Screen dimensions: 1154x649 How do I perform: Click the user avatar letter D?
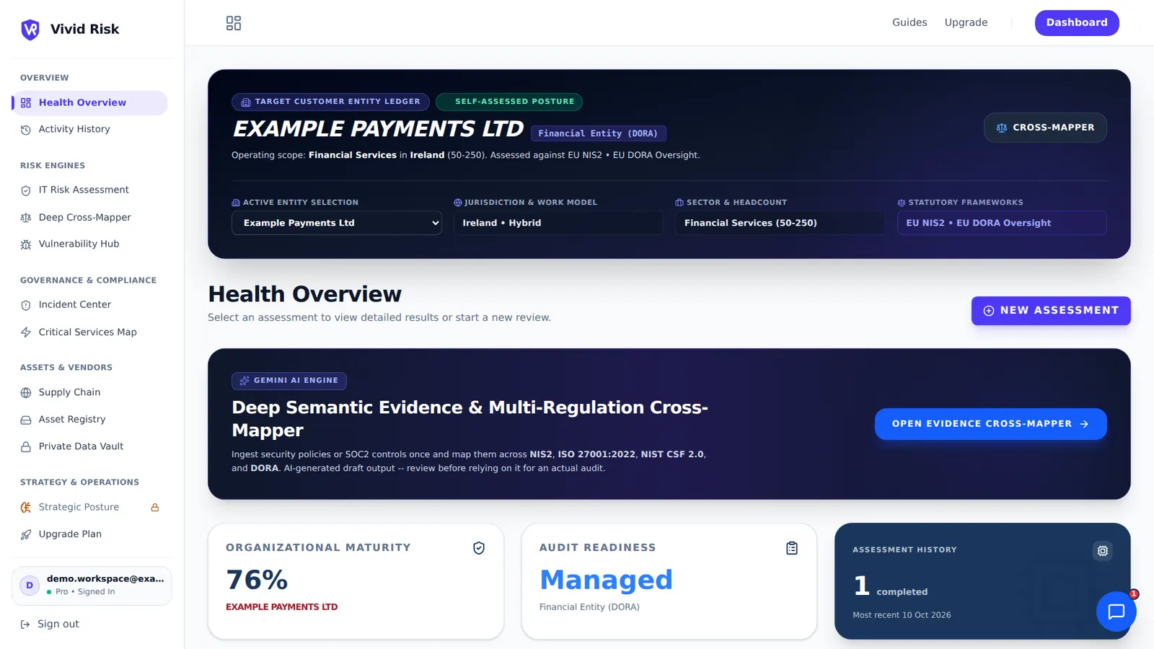pos(30,586)
